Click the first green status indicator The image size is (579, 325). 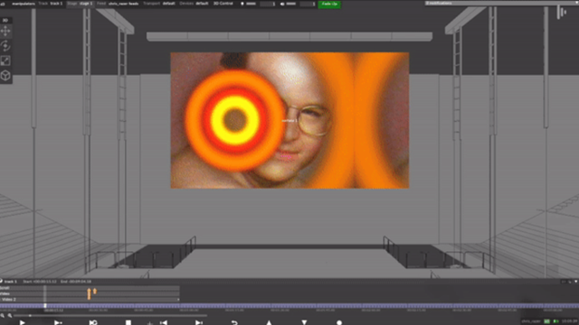click(547, 321)
